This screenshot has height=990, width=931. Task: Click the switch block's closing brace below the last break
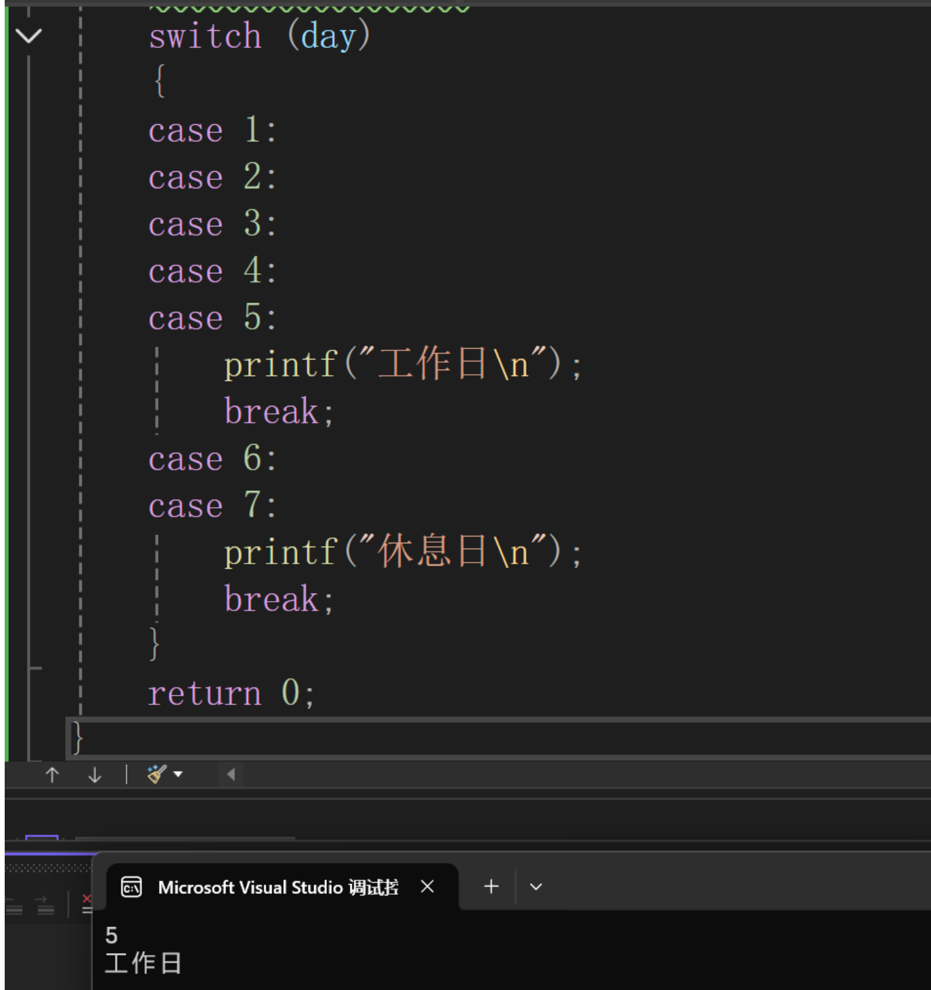[x=154, y=643]
